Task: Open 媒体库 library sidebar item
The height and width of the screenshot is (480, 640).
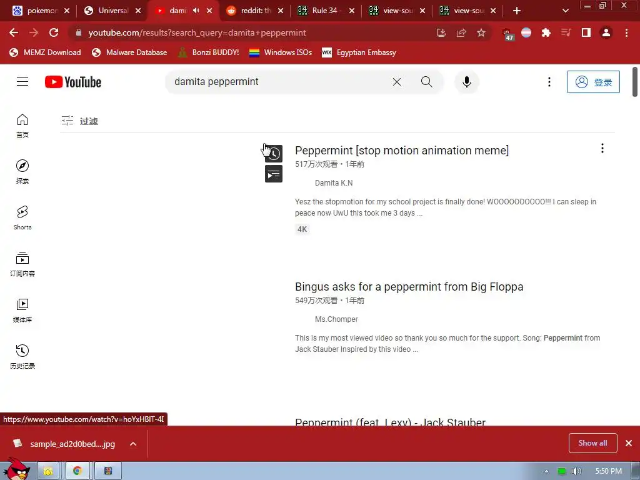Action: coord(22,311)
